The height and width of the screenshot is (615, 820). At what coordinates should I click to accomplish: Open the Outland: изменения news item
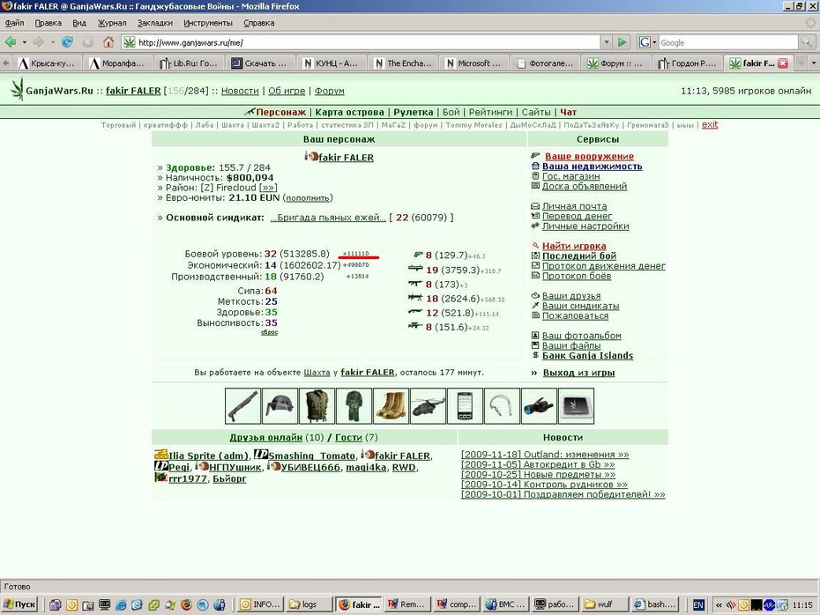tap(545, 455)
